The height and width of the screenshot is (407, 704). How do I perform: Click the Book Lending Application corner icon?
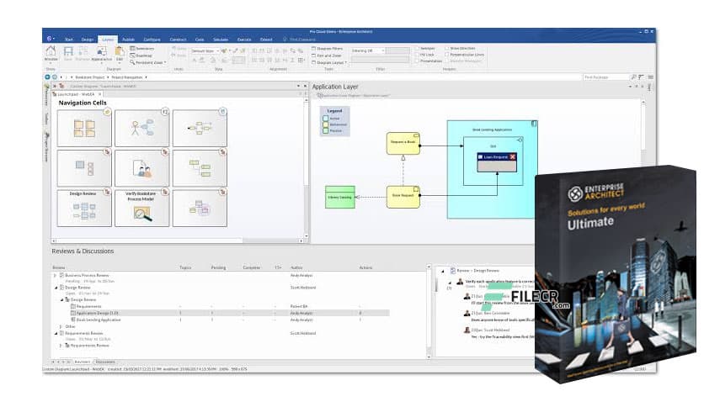click(533, 124)
